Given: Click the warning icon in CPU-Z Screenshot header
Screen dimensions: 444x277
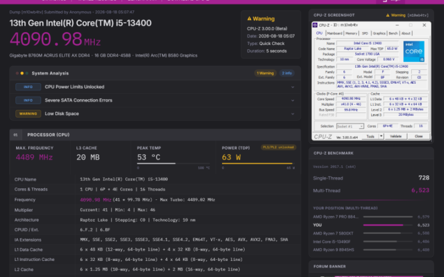Looking at the screenshot, I should coord(388,15).
